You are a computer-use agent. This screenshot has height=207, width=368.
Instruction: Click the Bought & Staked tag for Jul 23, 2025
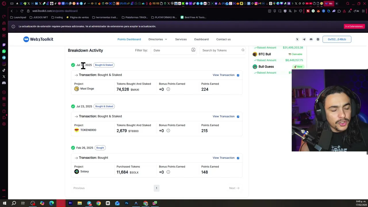tap(104, 106)
